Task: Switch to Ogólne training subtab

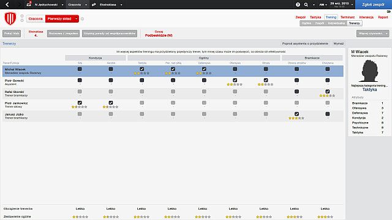Action: click(x=306, y=23)
